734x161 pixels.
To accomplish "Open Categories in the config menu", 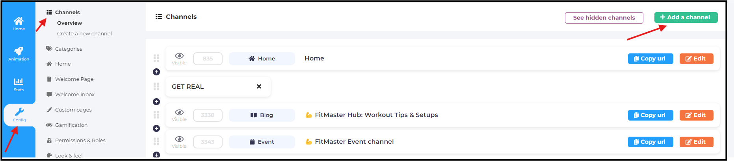I will tap(69, 49).
